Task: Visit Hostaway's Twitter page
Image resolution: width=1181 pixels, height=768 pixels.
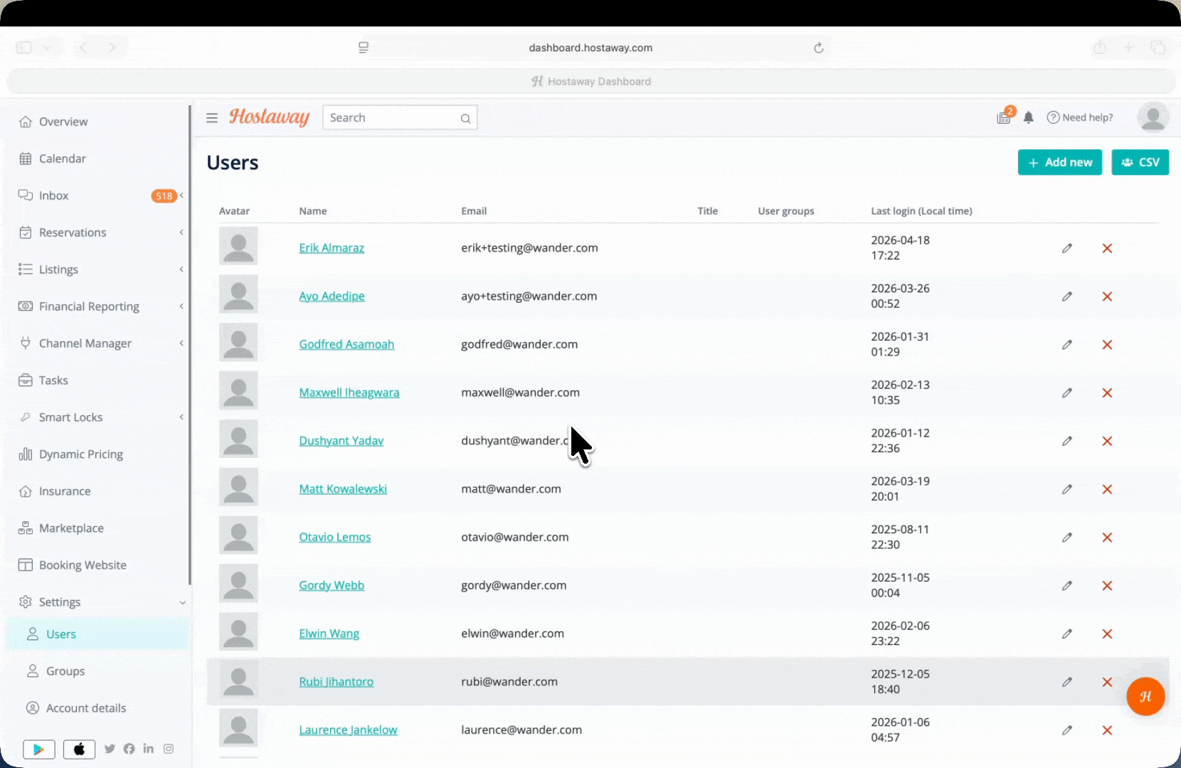Action: coord(110,749)
